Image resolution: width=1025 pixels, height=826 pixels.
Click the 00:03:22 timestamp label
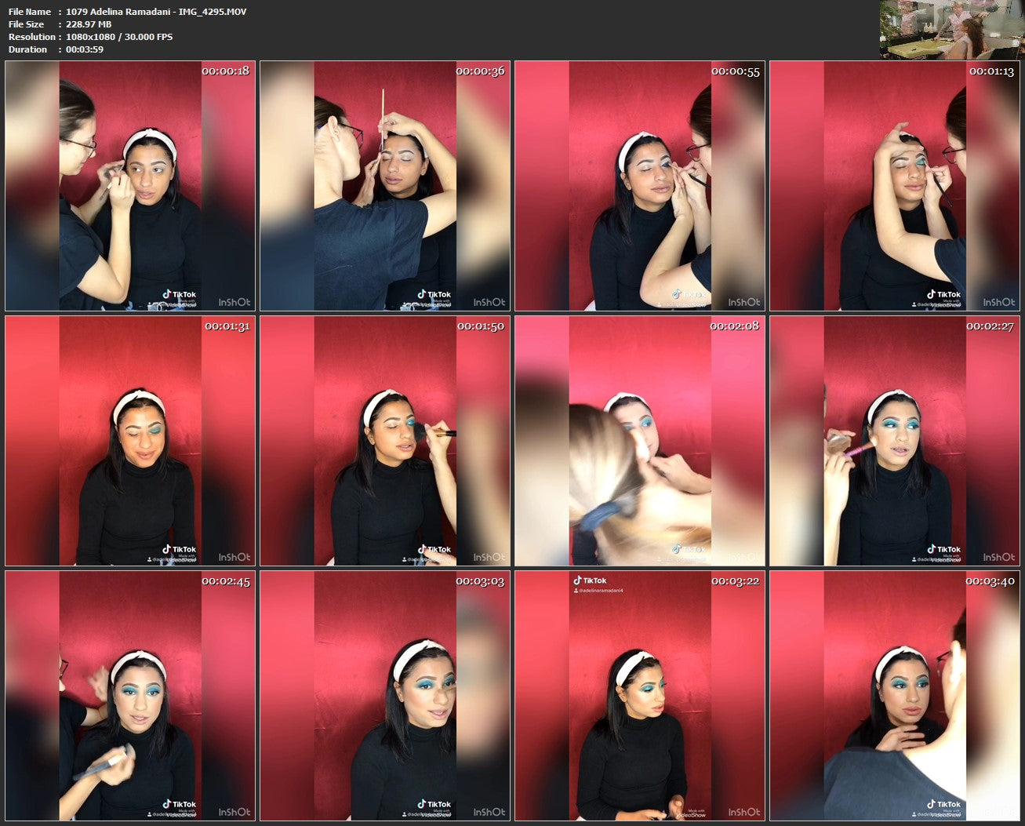point(735,581)
